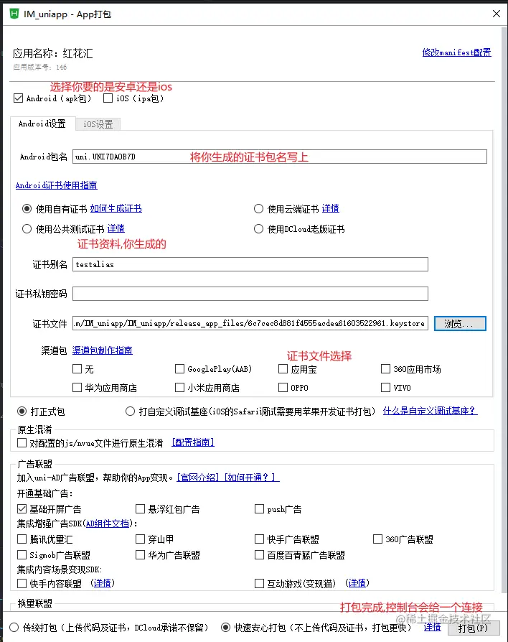Check the 华为应用商店 checkbox
The image size is (508, 642).
tap(77, 387)
